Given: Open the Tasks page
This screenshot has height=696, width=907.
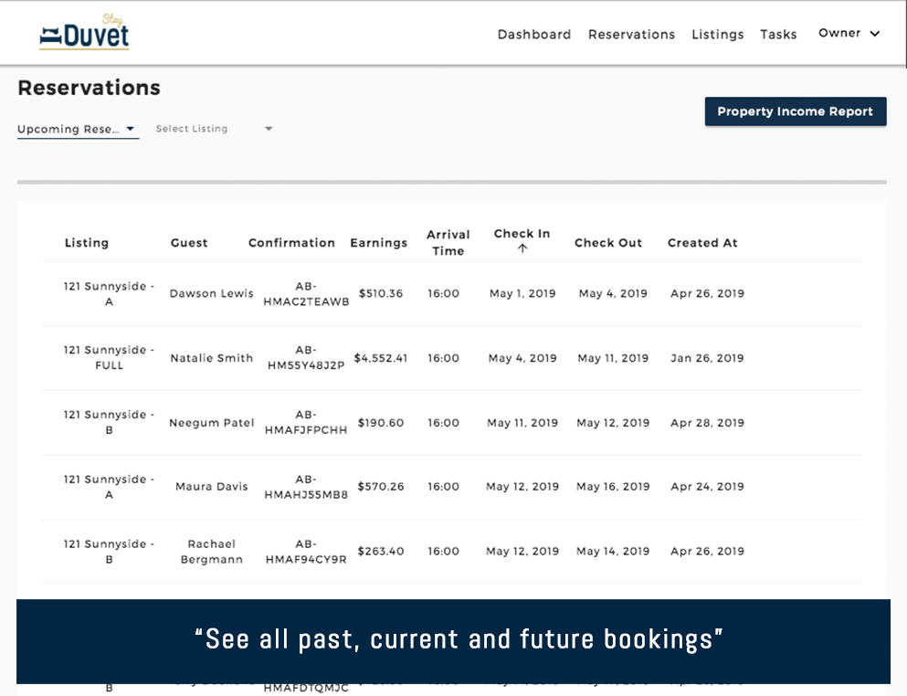Looking at the screenshot, I should point(778,35).
